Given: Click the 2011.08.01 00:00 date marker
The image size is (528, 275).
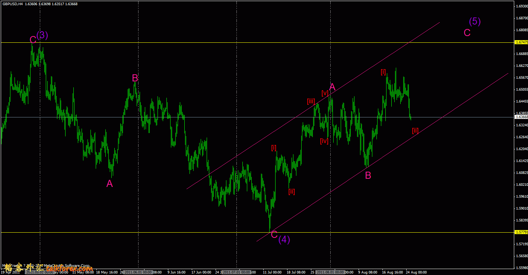Looking at the screenshot, I should (x=330, y=272).
